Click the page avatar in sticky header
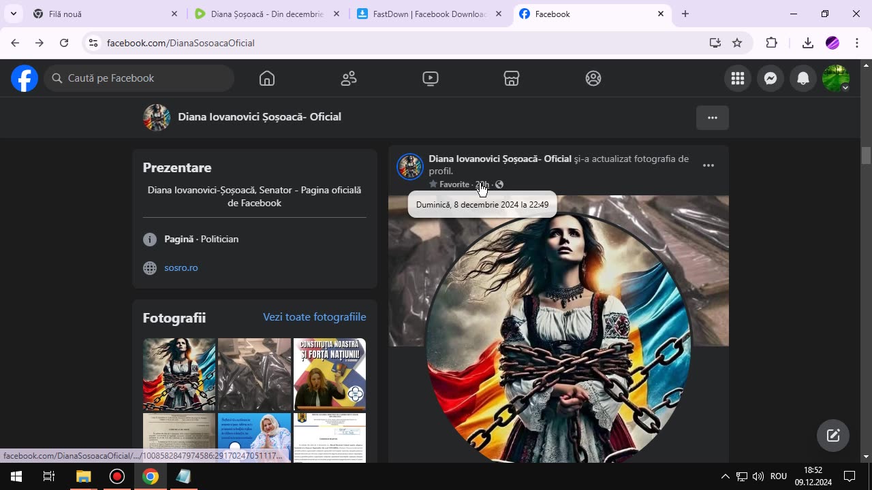 (157, 117)
